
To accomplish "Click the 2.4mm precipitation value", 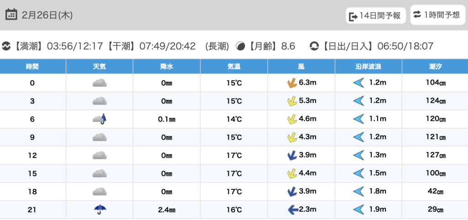I will pos(166,210).
